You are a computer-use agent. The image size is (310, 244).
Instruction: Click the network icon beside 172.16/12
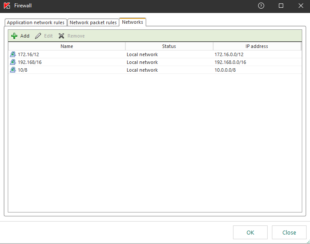pyautogui.click(x=13, y=54)
